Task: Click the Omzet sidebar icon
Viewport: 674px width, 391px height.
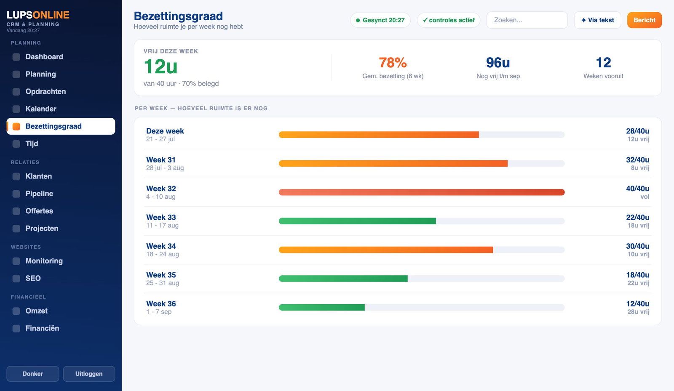Action: click(x=16, y=311)
